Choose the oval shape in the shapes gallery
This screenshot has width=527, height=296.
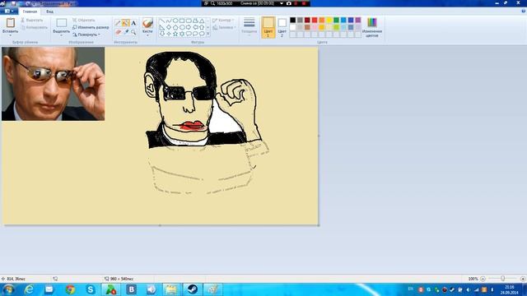pos(175,21)
